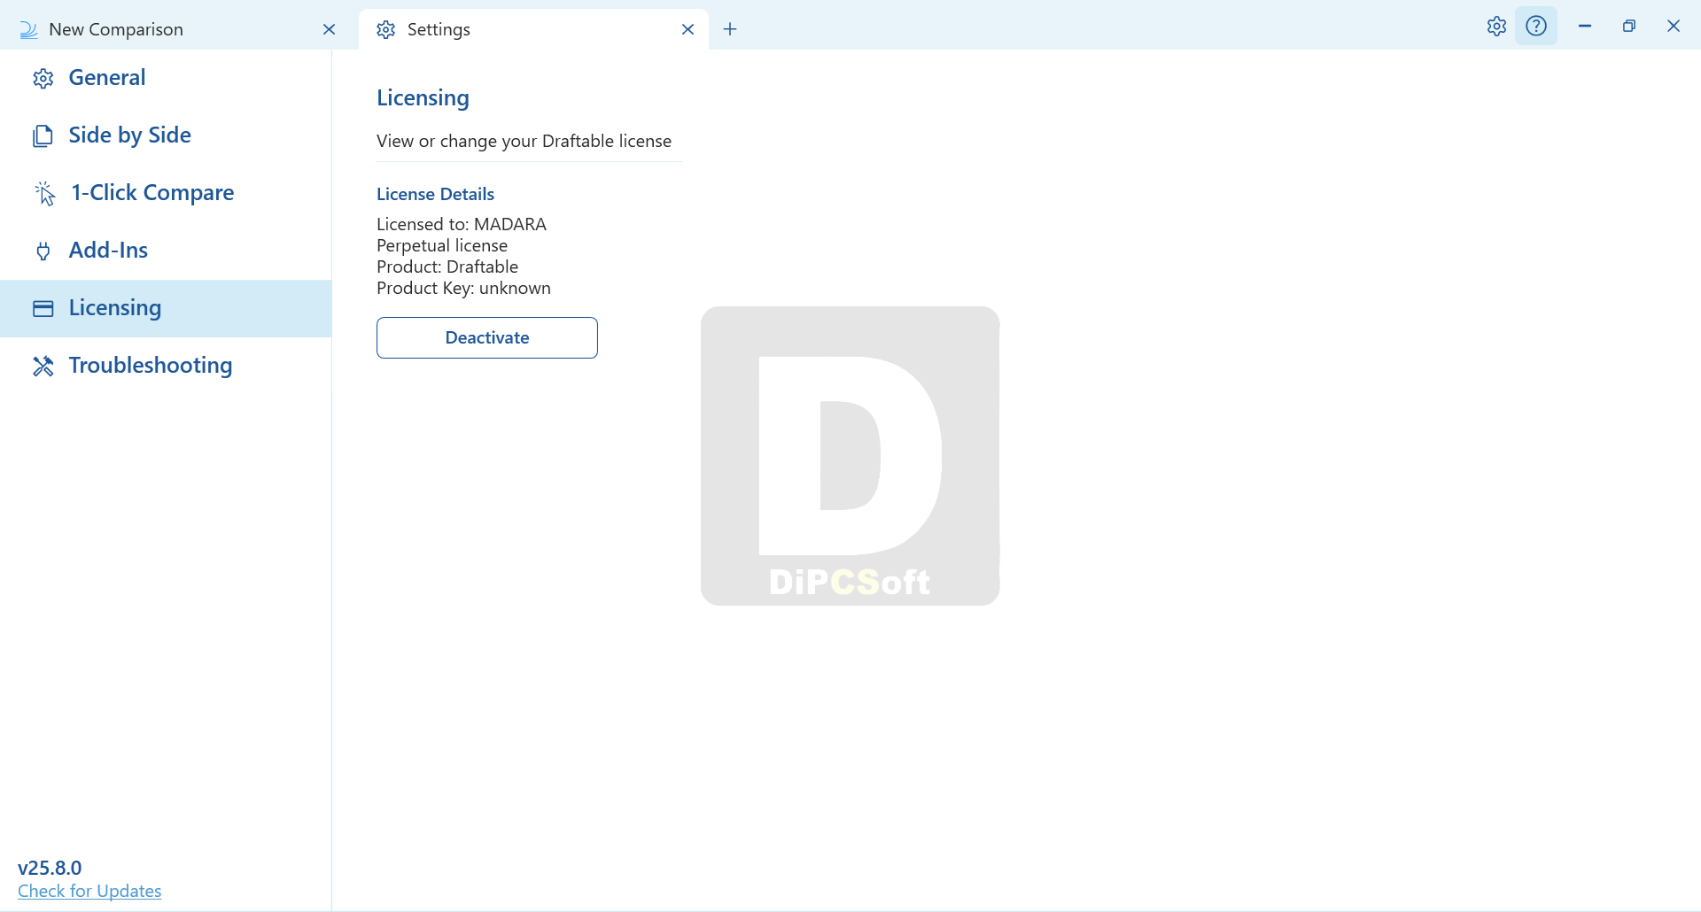Click the 'Product: Draftable' text
Screen dimensions: 1701x912
[x=447, y=267]
